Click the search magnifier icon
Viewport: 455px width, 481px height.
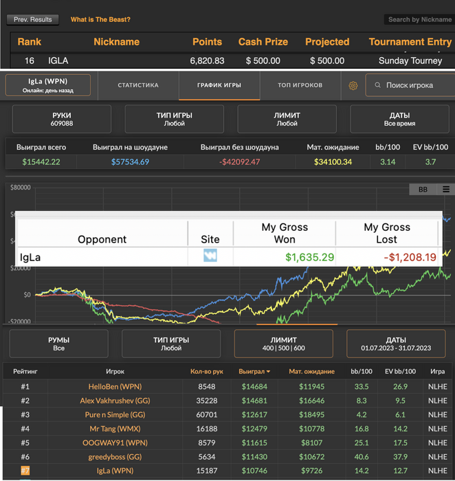[378, 85]
